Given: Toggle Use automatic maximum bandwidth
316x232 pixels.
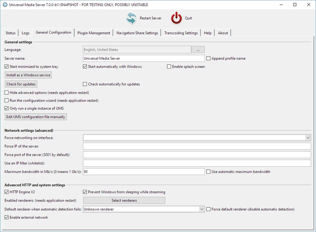Looking at the screenshot, I should tap(209, 172).
